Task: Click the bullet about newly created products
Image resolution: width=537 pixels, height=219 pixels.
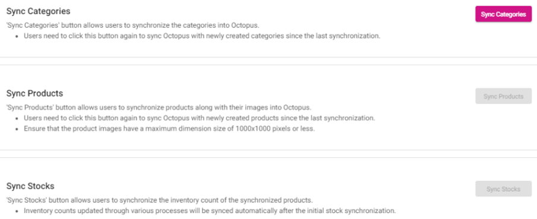Action: [x=200, y=118]
